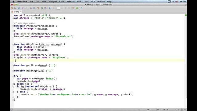Viewport: 197px width, 111px height.
Task: Expand the folded var phrases line
Action: [x=13, y=18]
